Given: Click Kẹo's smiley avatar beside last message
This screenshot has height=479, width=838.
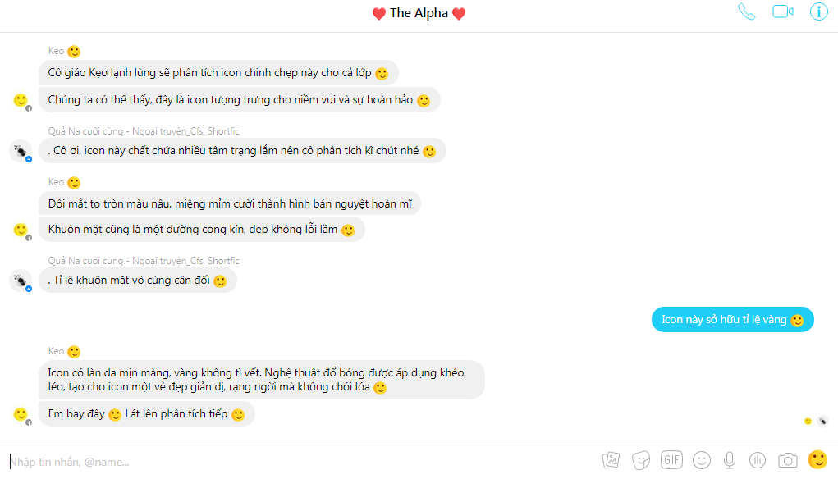Looking at the screenshot, I should 21,414.
